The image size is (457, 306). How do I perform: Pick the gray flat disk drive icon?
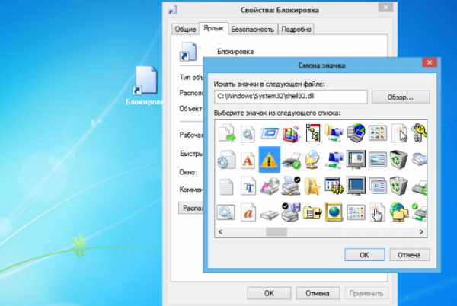[x=270, y=215]
